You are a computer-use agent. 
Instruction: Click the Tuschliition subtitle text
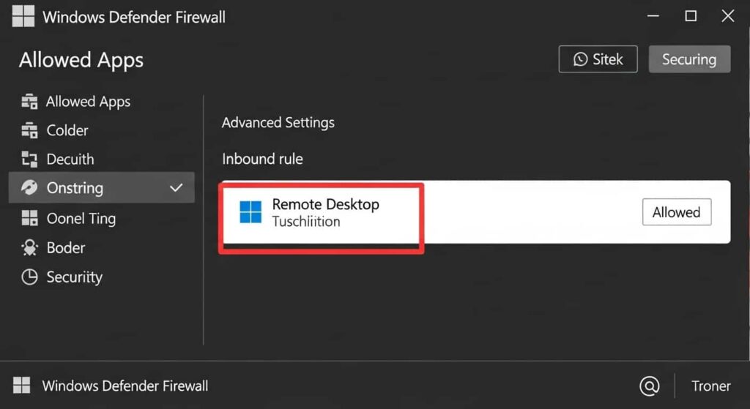[306, 222]
